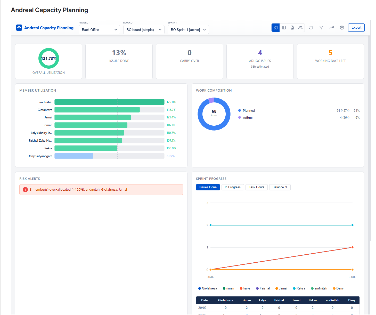Switch to the table view
The width and height of the screenshot is (376, 315).
(x=284, y=28)
